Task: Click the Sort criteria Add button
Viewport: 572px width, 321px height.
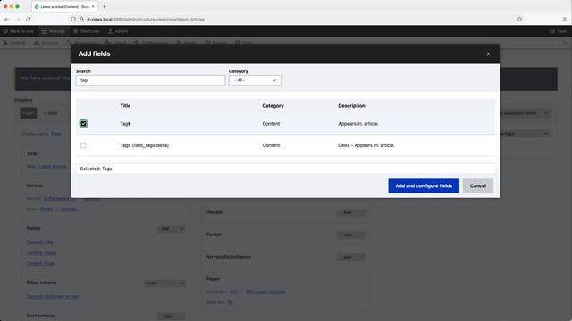Action: (171, 317)
